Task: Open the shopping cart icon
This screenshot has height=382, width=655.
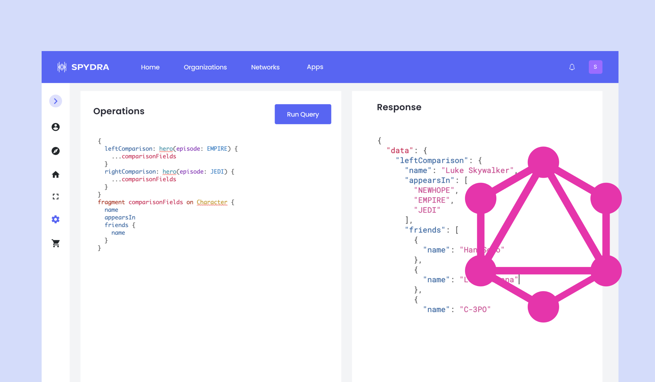Action: 56,243
